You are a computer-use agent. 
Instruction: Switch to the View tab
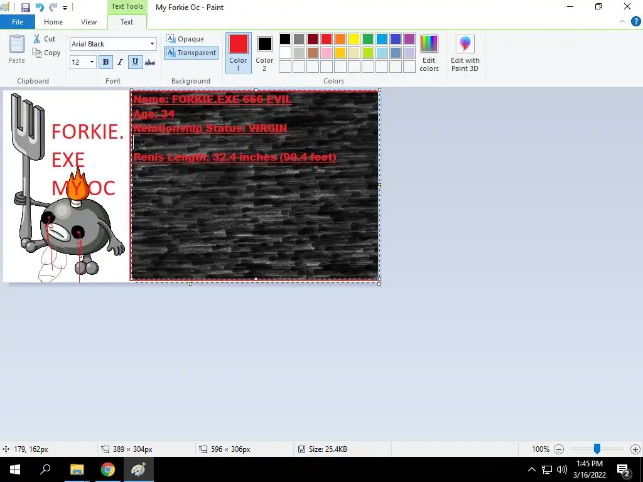[89, 22]
